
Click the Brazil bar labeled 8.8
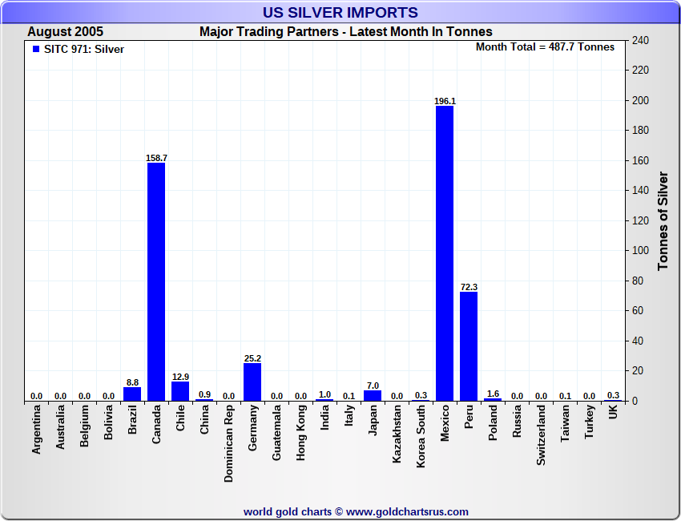(x=132, y=394)
